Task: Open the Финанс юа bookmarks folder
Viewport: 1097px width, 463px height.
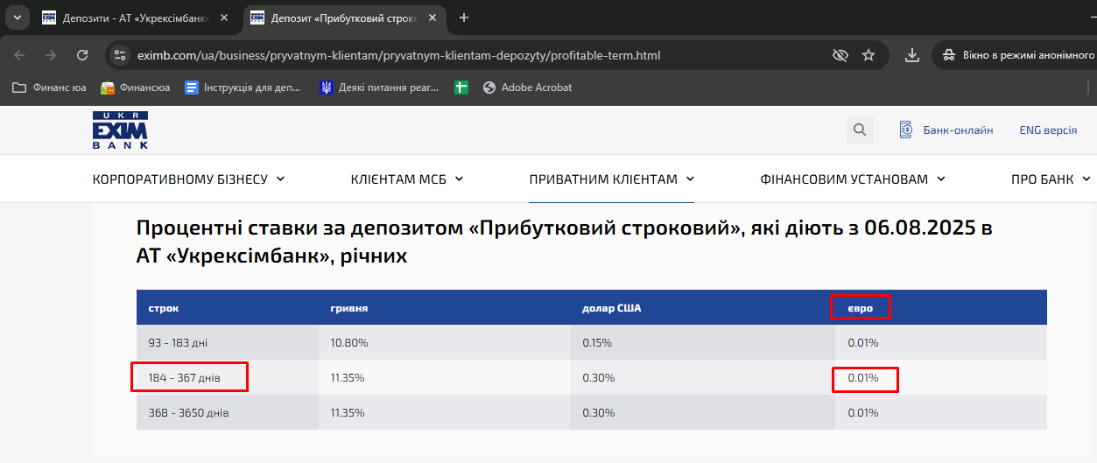Action: [49, 88]
